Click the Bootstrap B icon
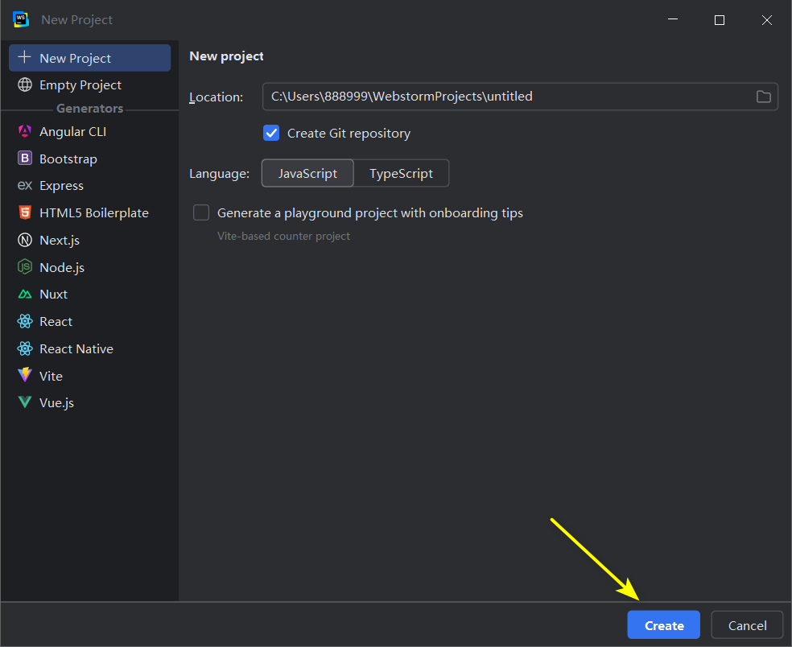Image resolution: width=792 pixels, height=647 pixels. [x=25, y=158]
